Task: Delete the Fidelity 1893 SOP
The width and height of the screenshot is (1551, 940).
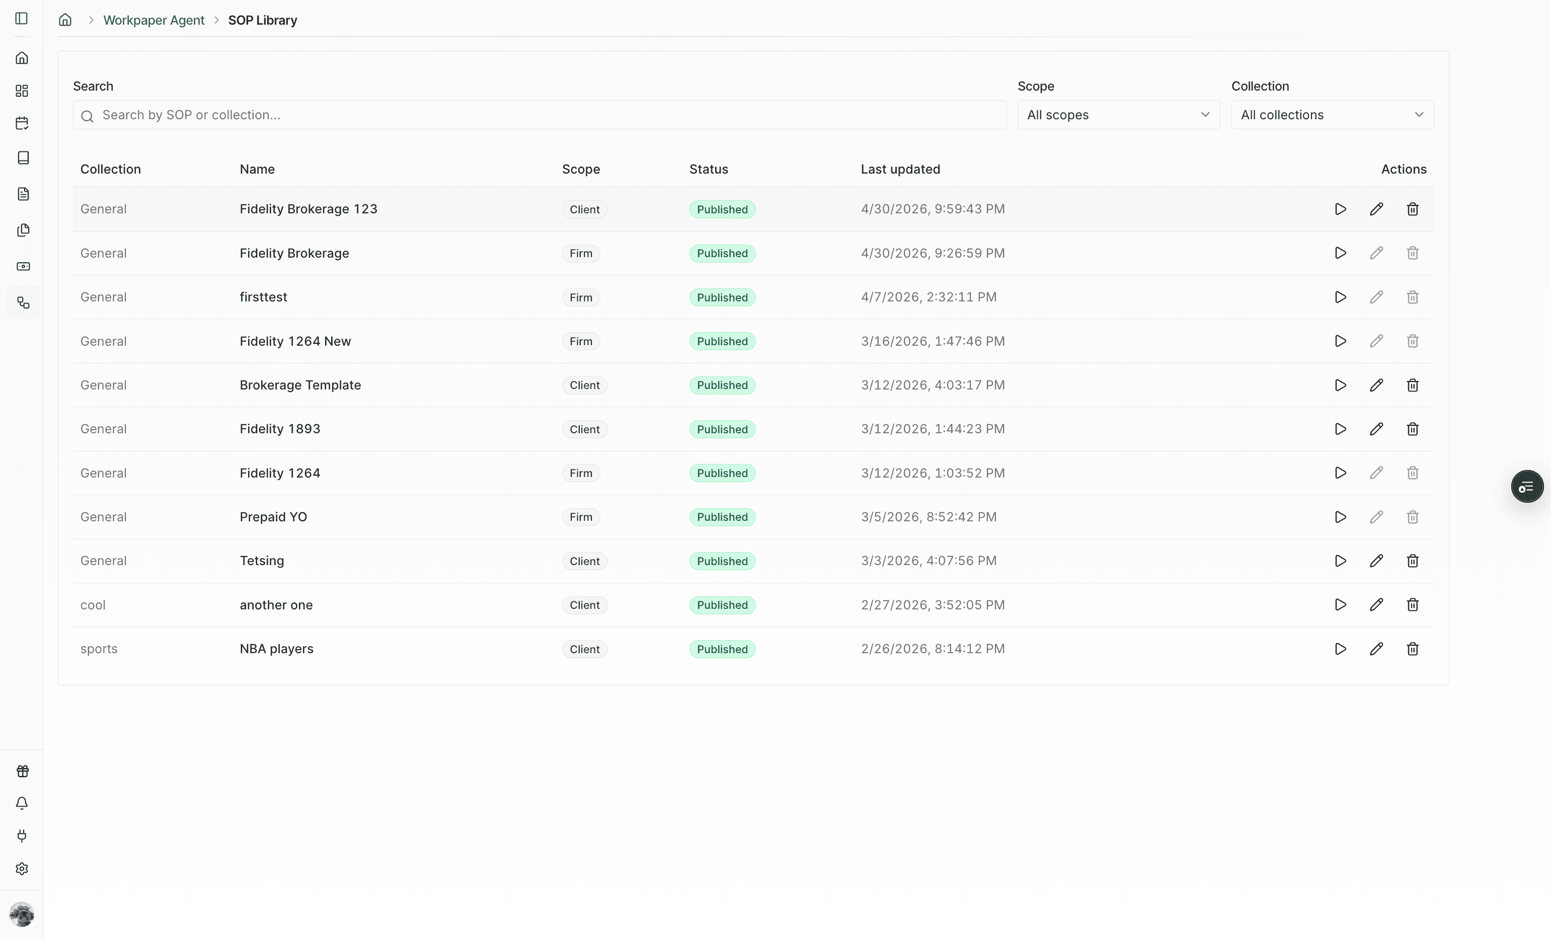Action: 1413,429
